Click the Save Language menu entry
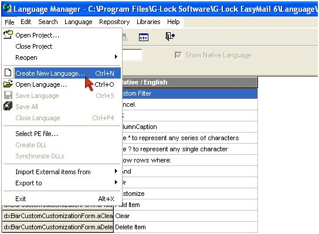This screenshot has width=319, height=234. coord(62,96)
